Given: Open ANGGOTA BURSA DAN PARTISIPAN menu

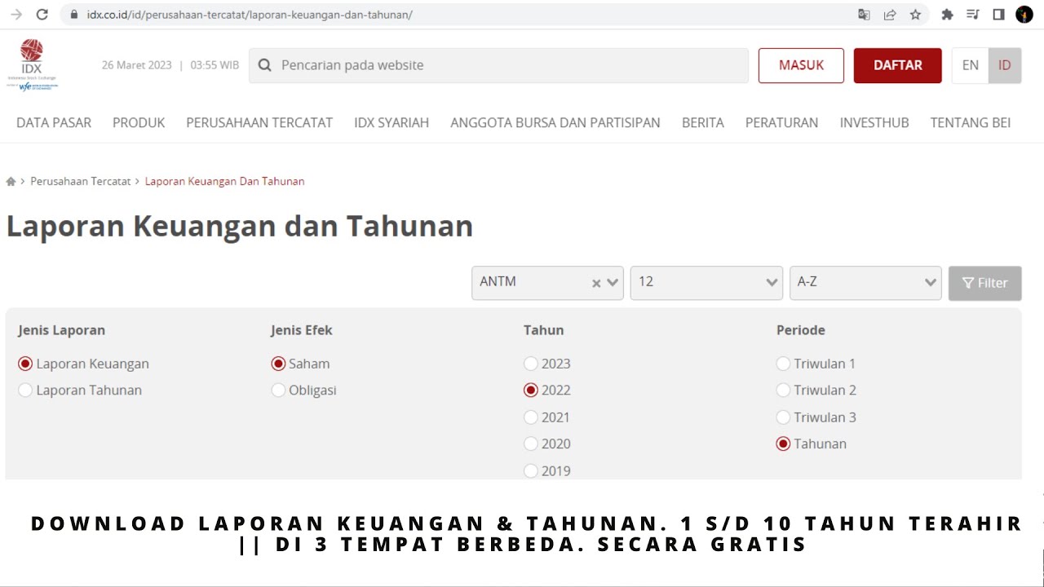Looking at the screenshot, I should (x=555, y=122).
